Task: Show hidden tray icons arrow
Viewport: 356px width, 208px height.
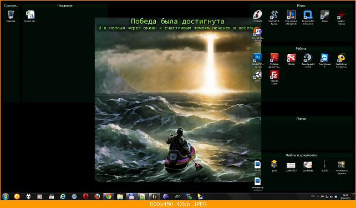Action: (x=318, y=197)
